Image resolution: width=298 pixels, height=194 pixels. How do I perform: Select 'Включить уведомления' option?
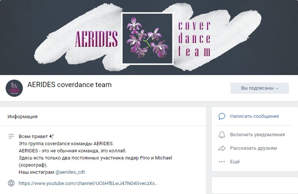[257, 135]
